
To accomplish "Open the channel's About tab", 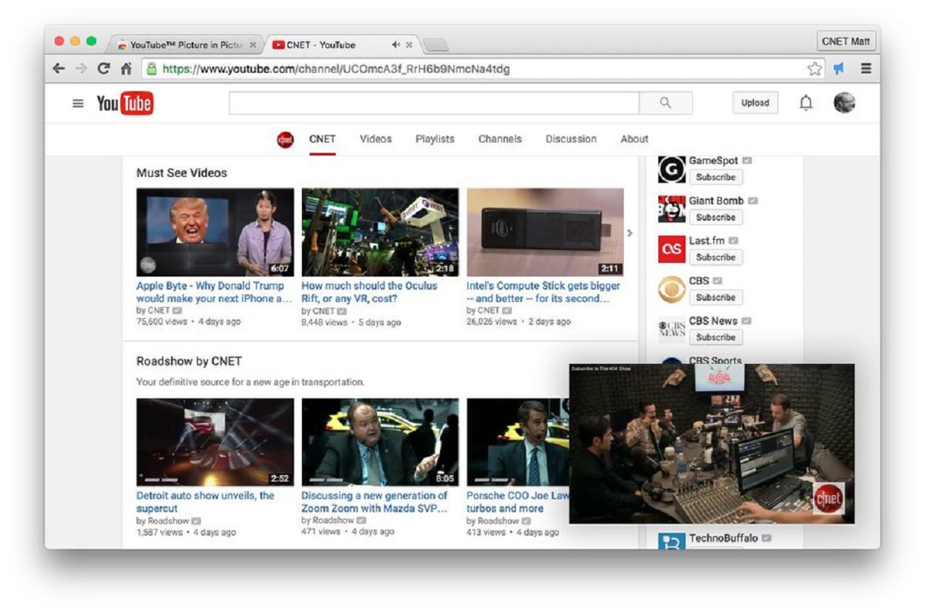I will (x=635, y=139).
